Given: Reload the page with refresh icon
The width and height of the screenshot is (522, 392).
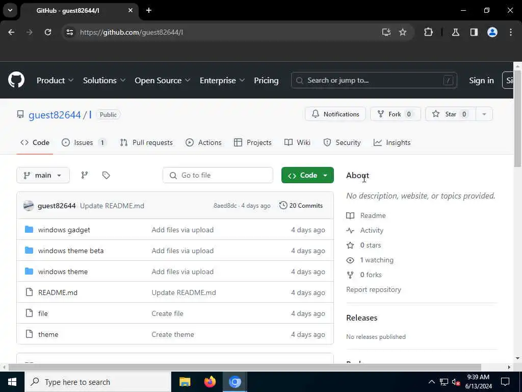Looking at the screenshot, I should click(x=48, y=32).
